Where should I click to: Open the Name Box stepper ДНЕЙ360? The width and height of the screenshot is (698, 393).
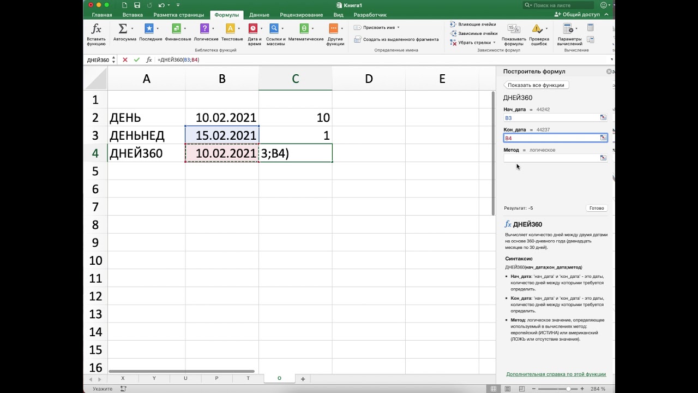113,60
